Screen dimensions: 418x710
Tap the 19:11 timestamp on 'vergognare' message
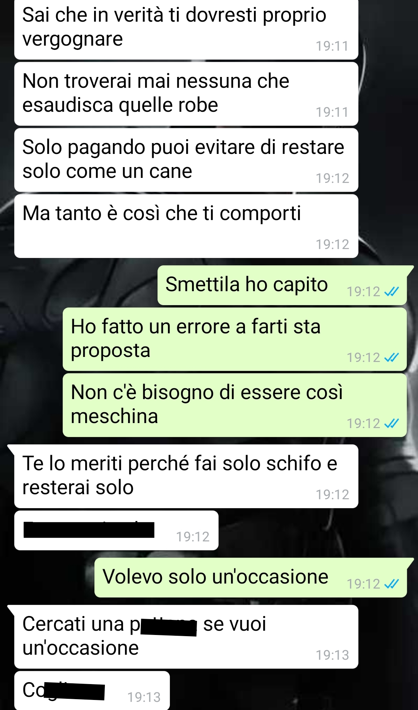click(x=332, y=46)
